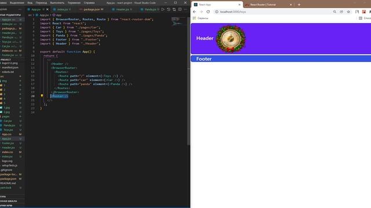Switch to the Header.jsx editor tab
The height and width of the screenshot is (208, 371).
122,9
